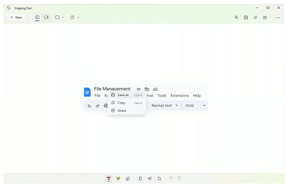Screen dimensions: 286x186
Task: Open the See more three-dots menu
Action: 278,18
